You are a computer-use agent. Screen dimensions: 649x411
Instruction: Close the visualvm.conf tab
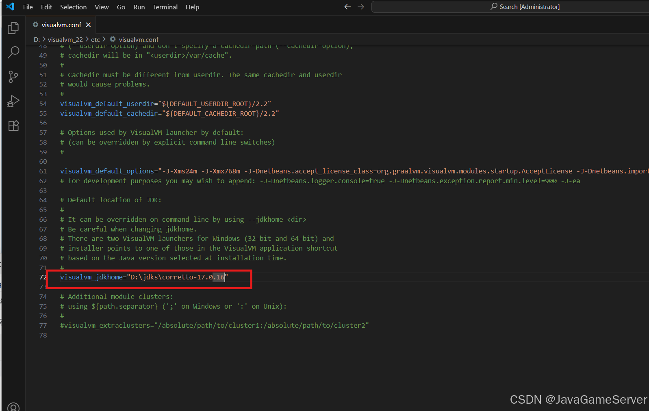coord(88,25)
